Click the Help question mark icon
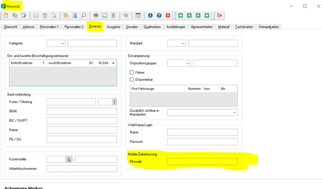 [x=159, y=16]
